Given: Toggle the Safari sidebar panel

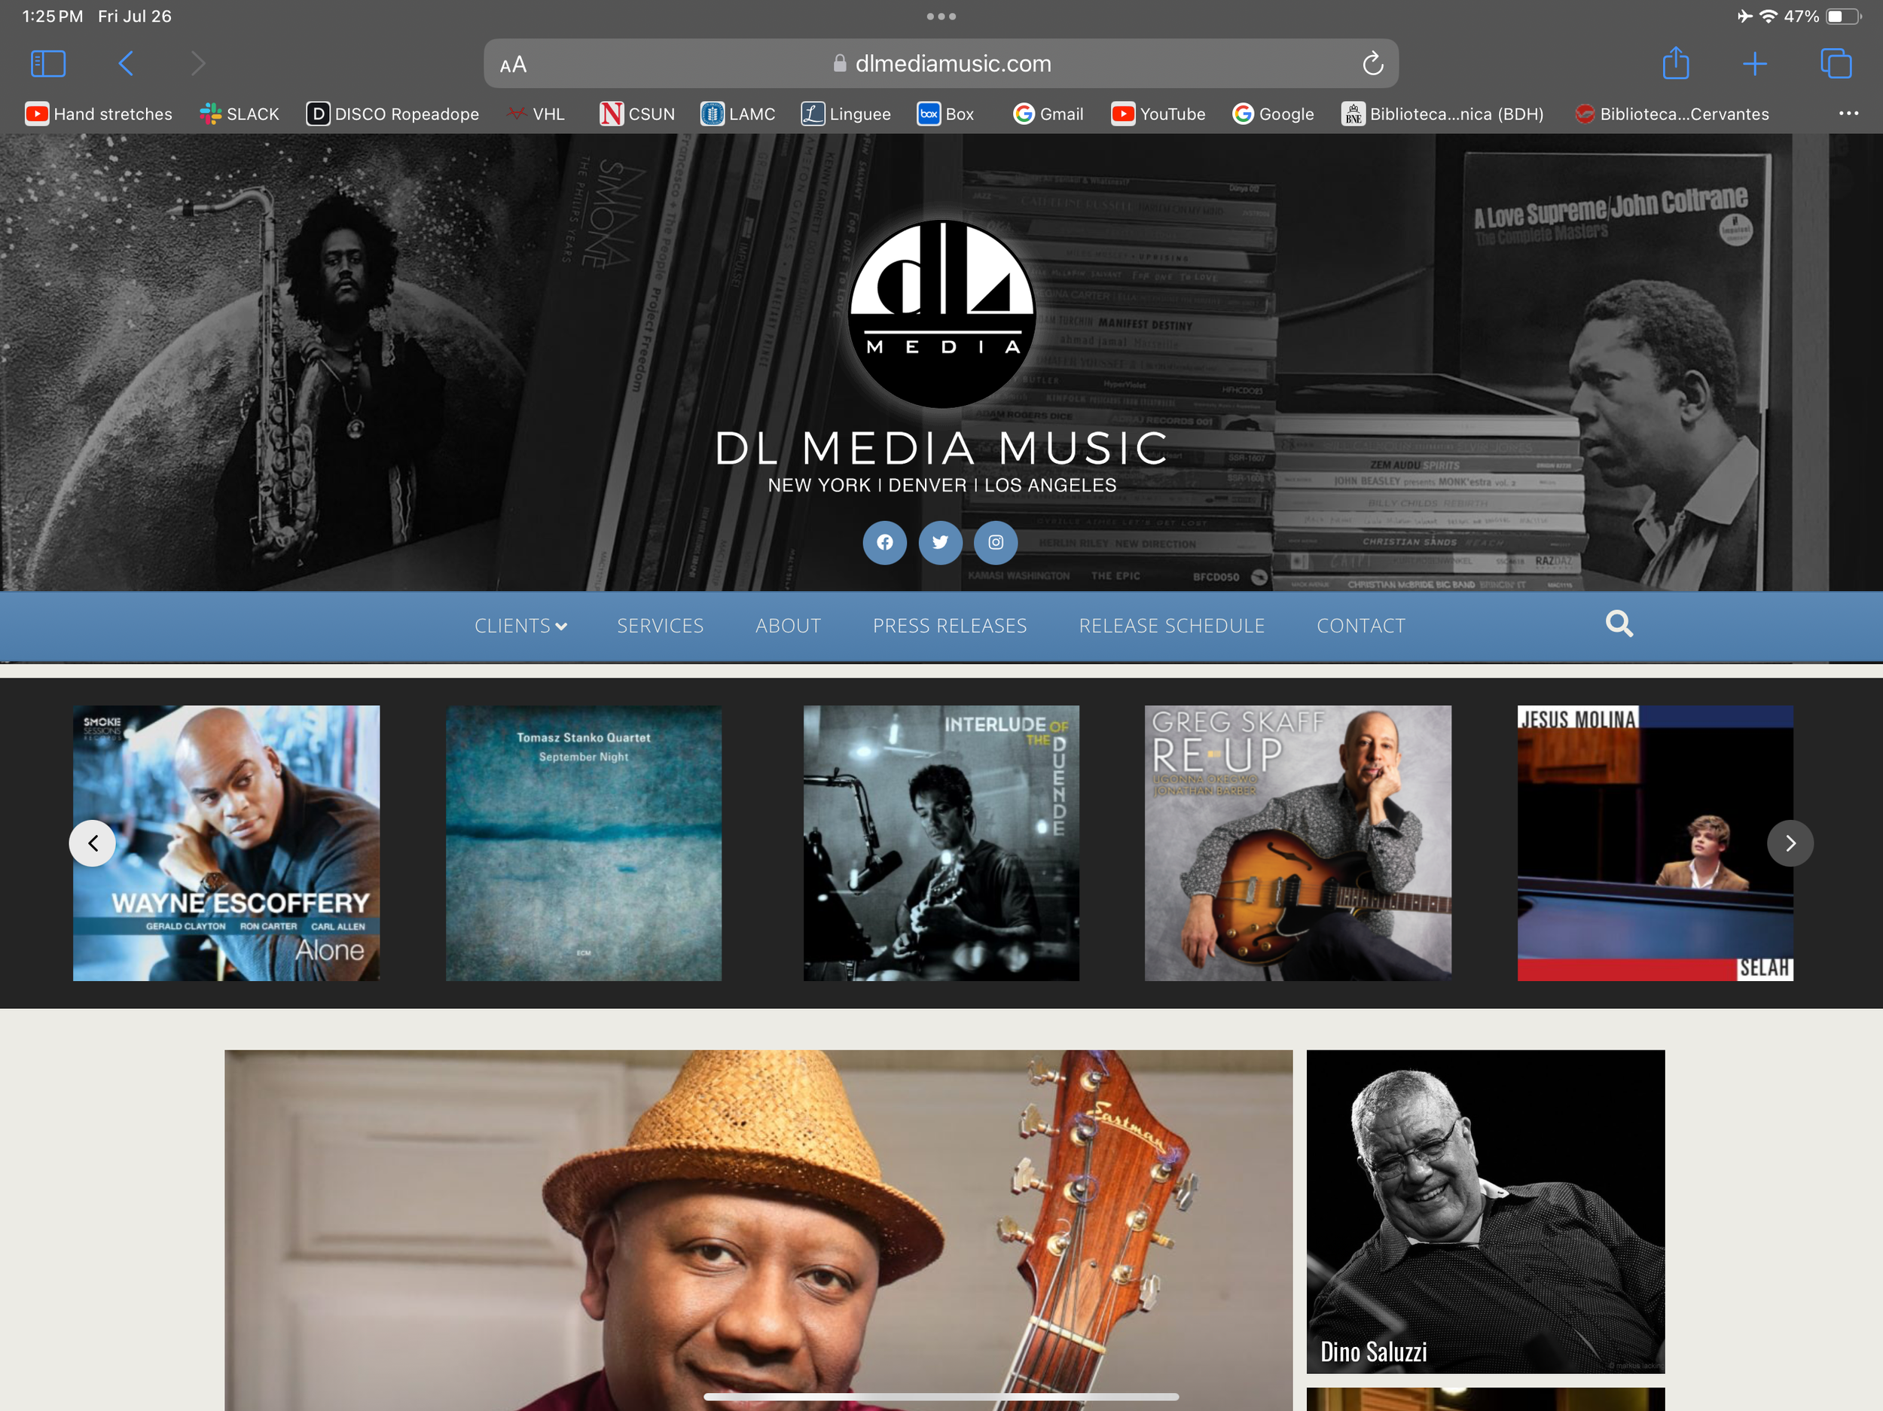Looking at the screenshot, I should 47,63.
